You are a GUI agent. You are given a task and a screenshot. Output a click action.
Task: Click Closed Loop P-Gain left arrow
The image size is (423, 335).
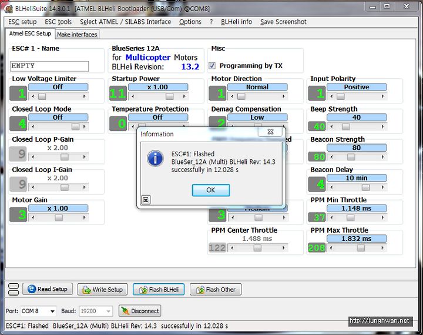(x=33, y=157)
